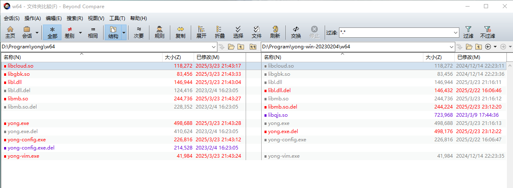Click the 选择 select-all checkmarks icon
The image size is (513, 188).
tap(238, 32)
